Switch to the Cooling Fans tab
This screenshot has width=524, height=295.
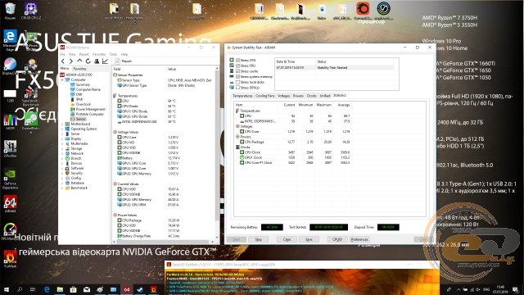(x=265, y=96)
